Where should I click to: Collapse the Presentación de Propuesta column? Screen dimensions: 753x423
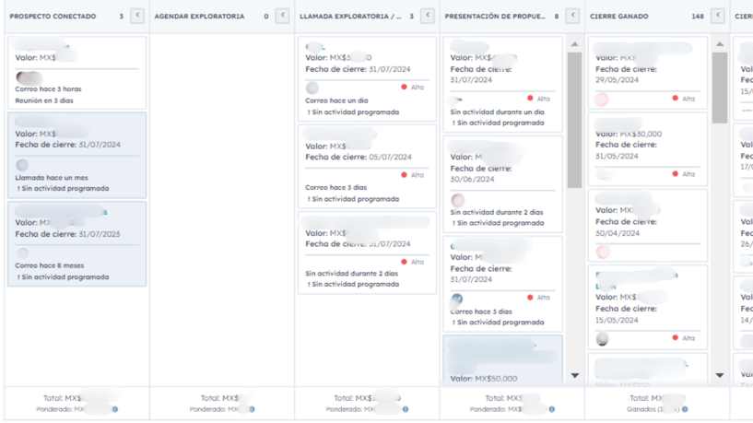(572, 16)
